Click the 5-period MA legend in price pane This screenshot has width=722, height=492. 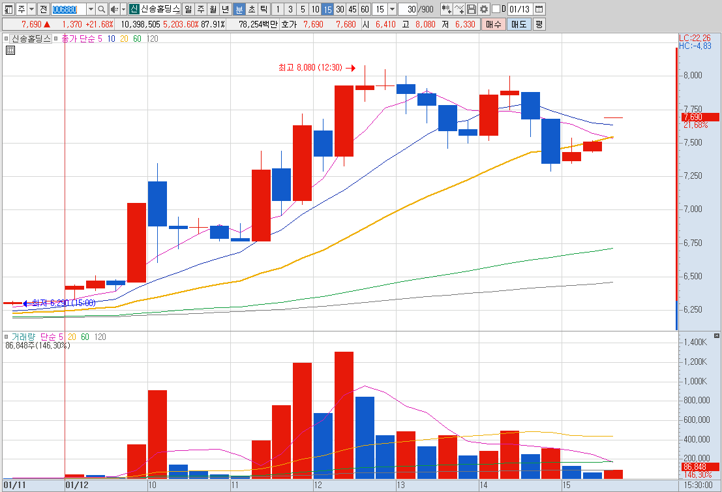click(x=100, y=38)
